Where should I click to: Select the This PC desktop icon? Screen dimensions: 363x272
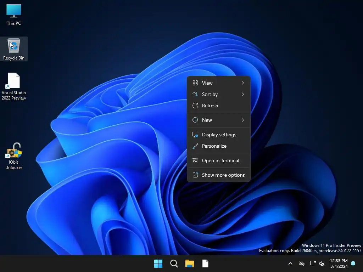14,14
